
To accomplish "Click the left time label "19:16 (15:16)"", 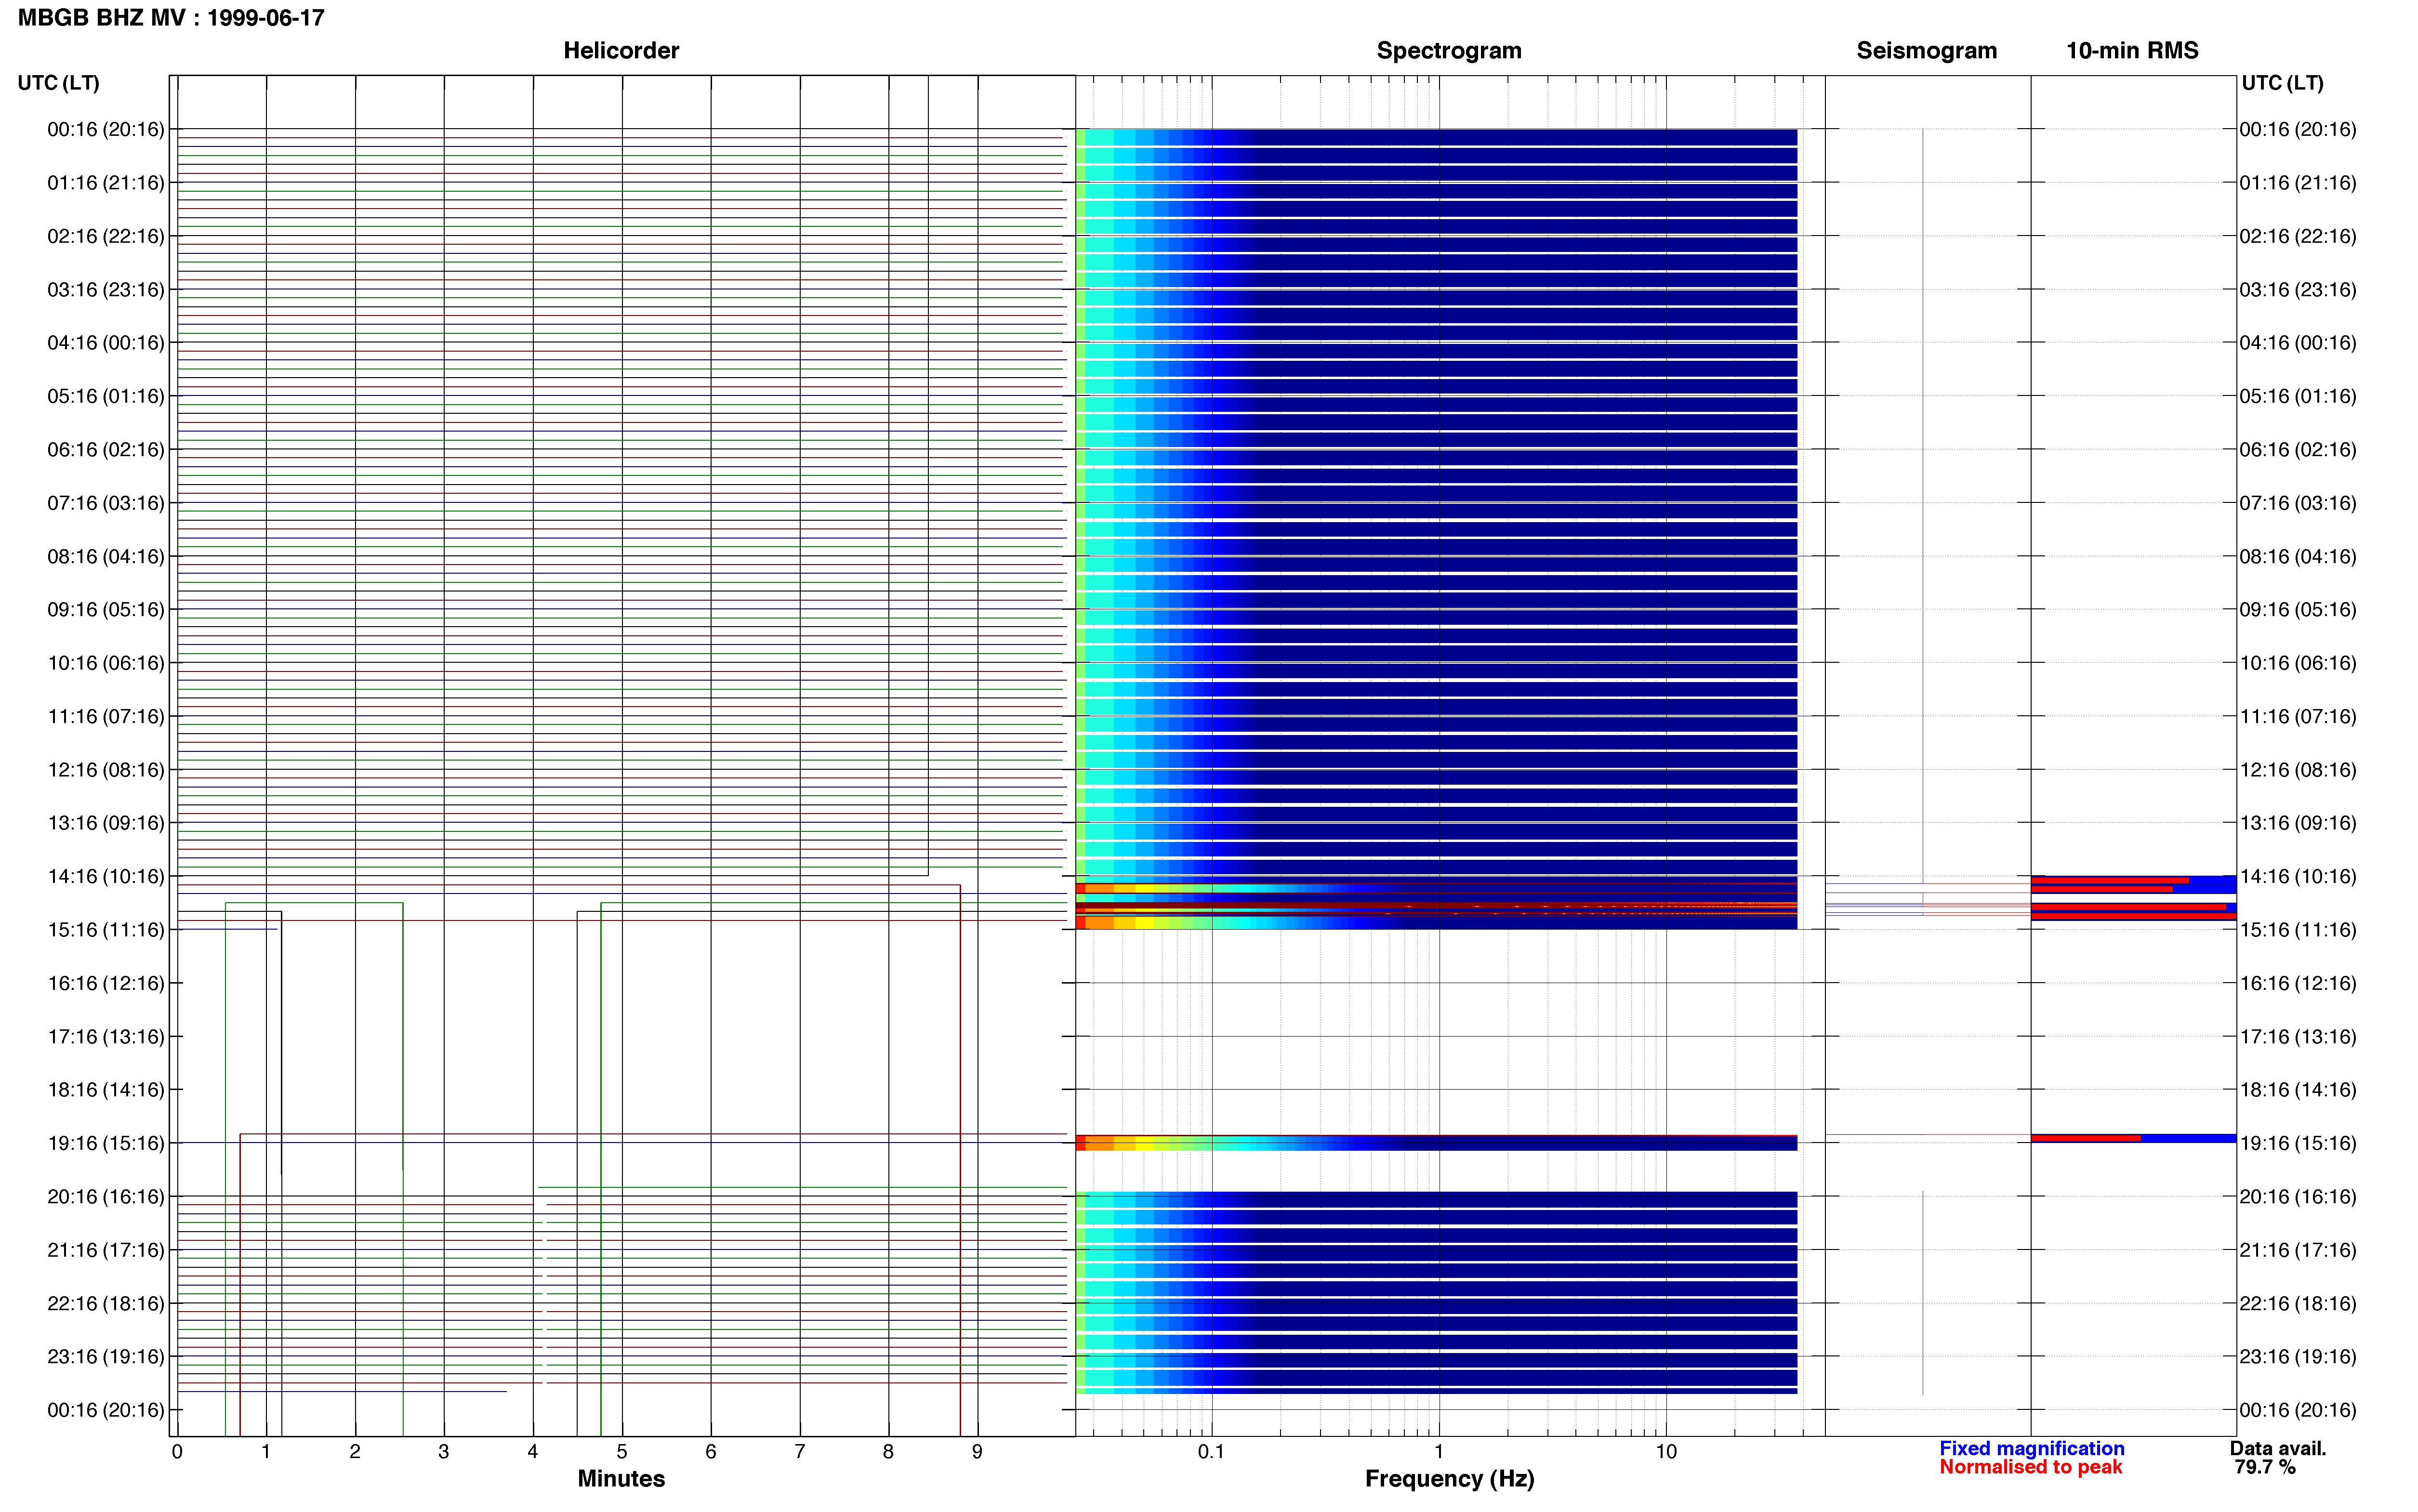I will (x=106, y=1143).
